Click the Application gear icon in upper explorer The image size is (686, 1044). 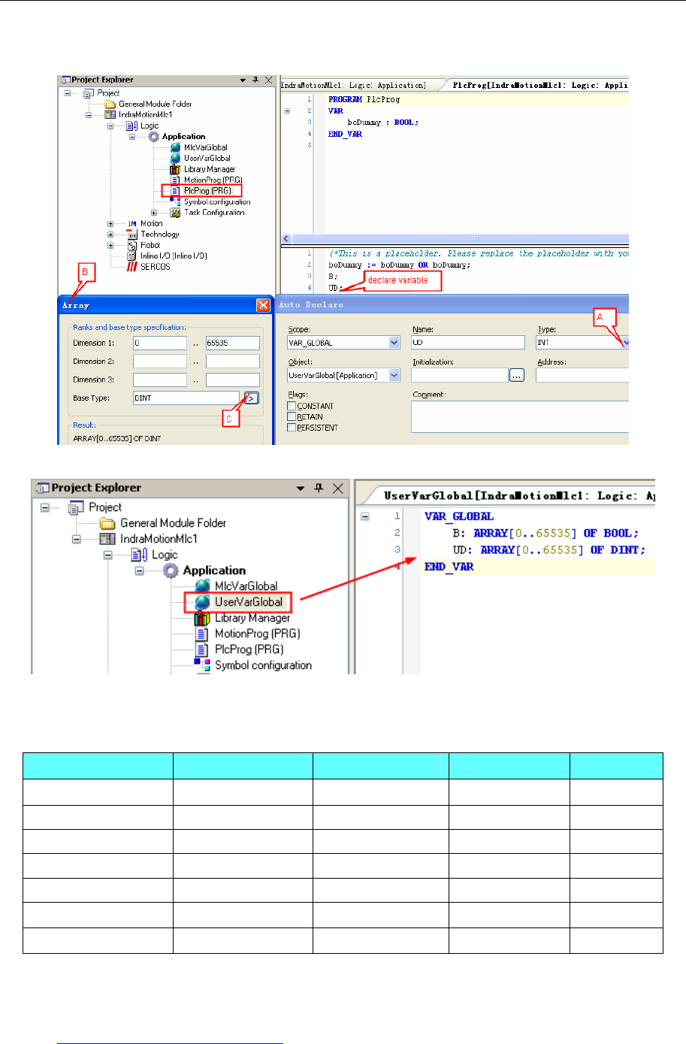point(153,137)
